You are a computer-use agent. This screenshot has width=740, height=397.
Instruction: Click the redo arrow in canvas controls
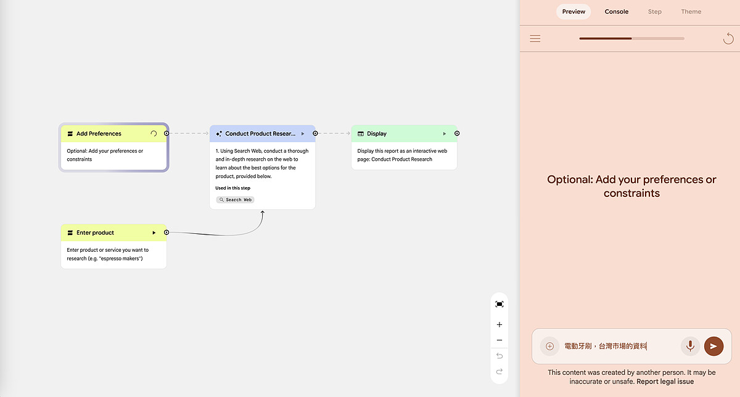click(x=499, y=371)
